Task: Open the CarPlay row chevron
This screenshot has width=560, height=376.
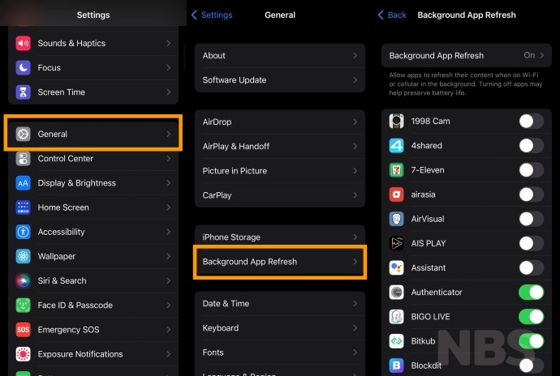Action: (x=355, y=195)
